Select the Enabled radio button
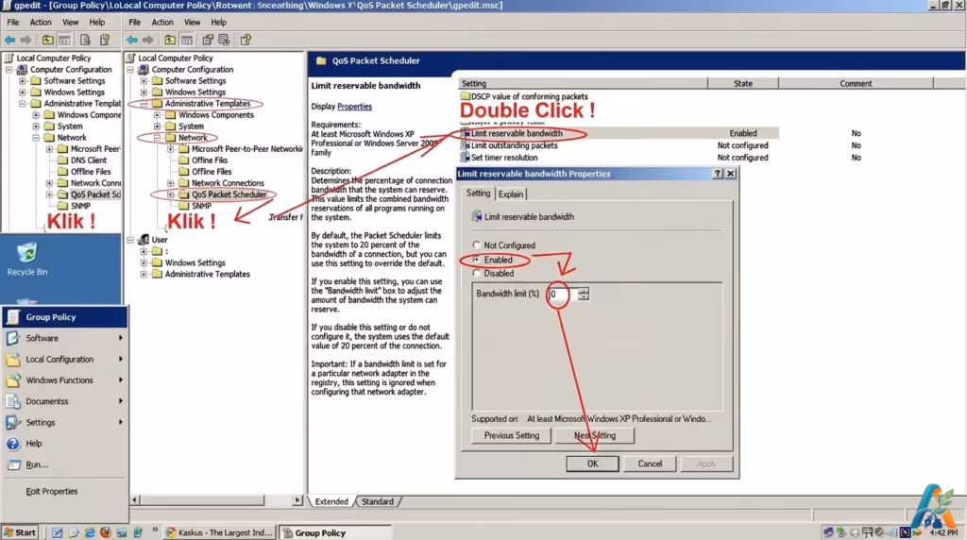The height and width of the screenshot is (540, 967). [476, 260]
